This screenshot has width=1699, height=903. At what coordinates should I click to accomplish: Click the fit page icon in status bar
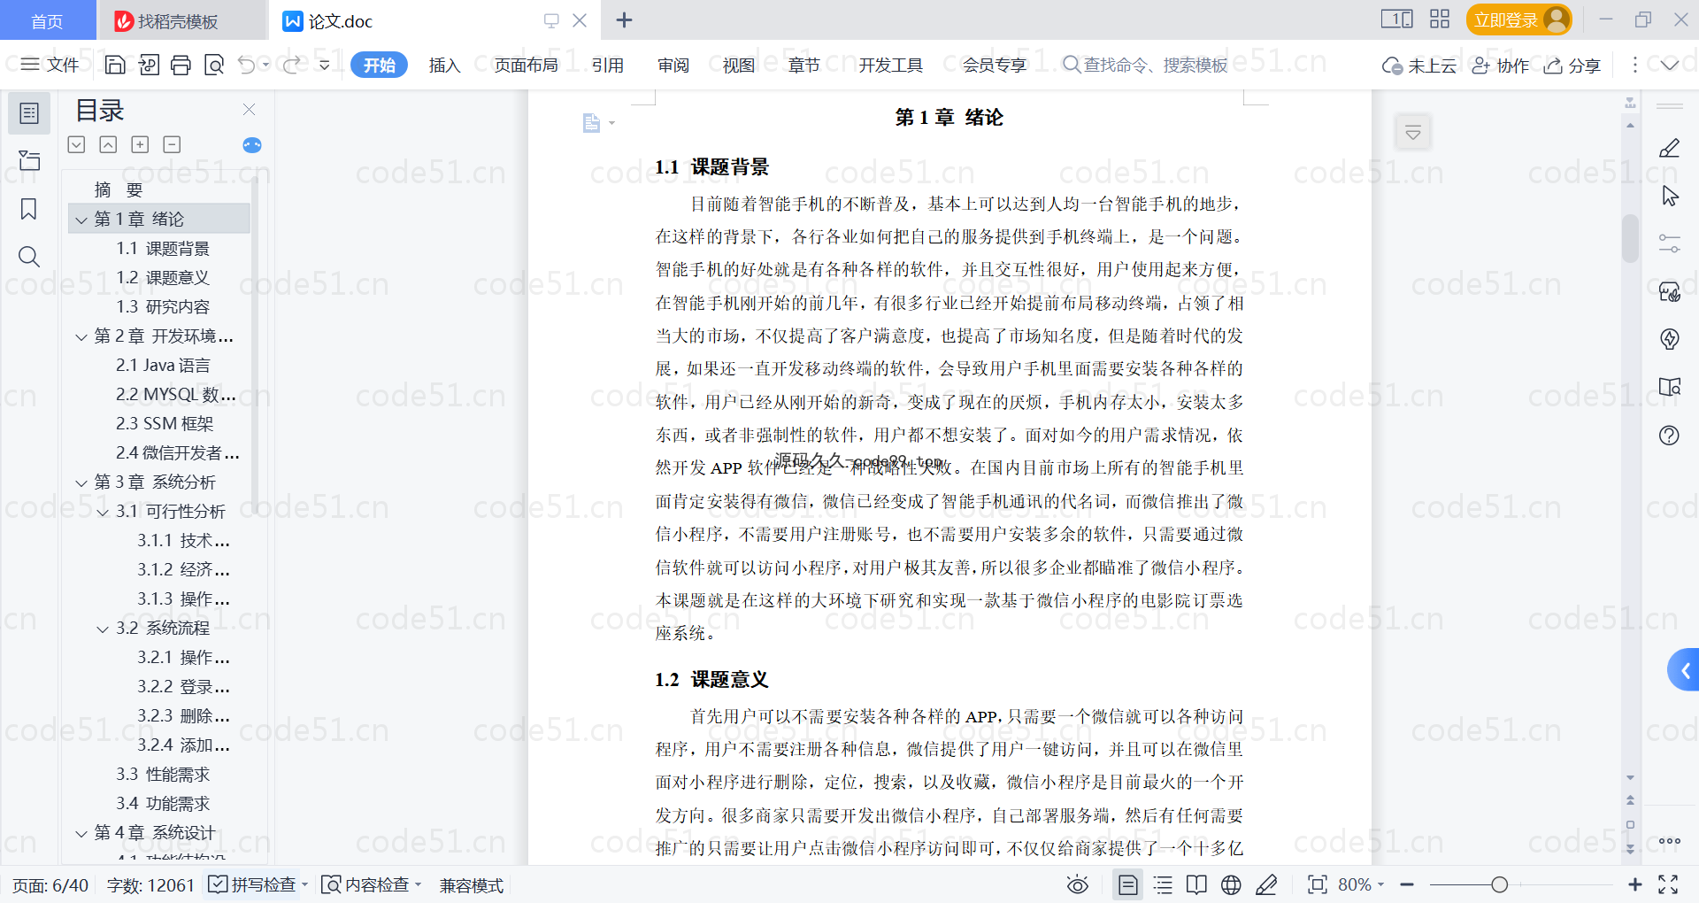1318,884
